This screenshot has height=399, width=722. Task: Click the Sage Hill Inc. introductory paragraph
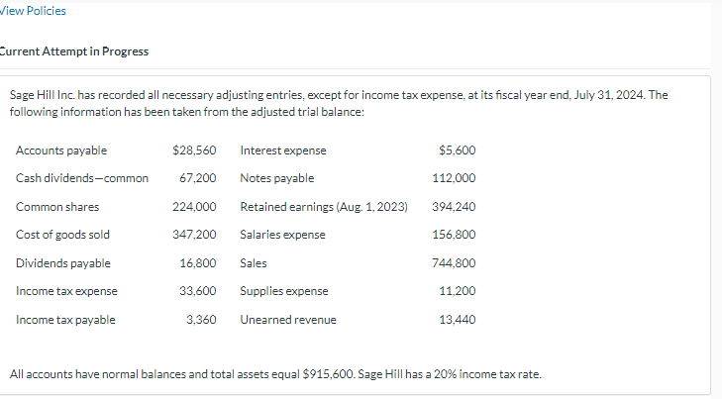[339, 104]
